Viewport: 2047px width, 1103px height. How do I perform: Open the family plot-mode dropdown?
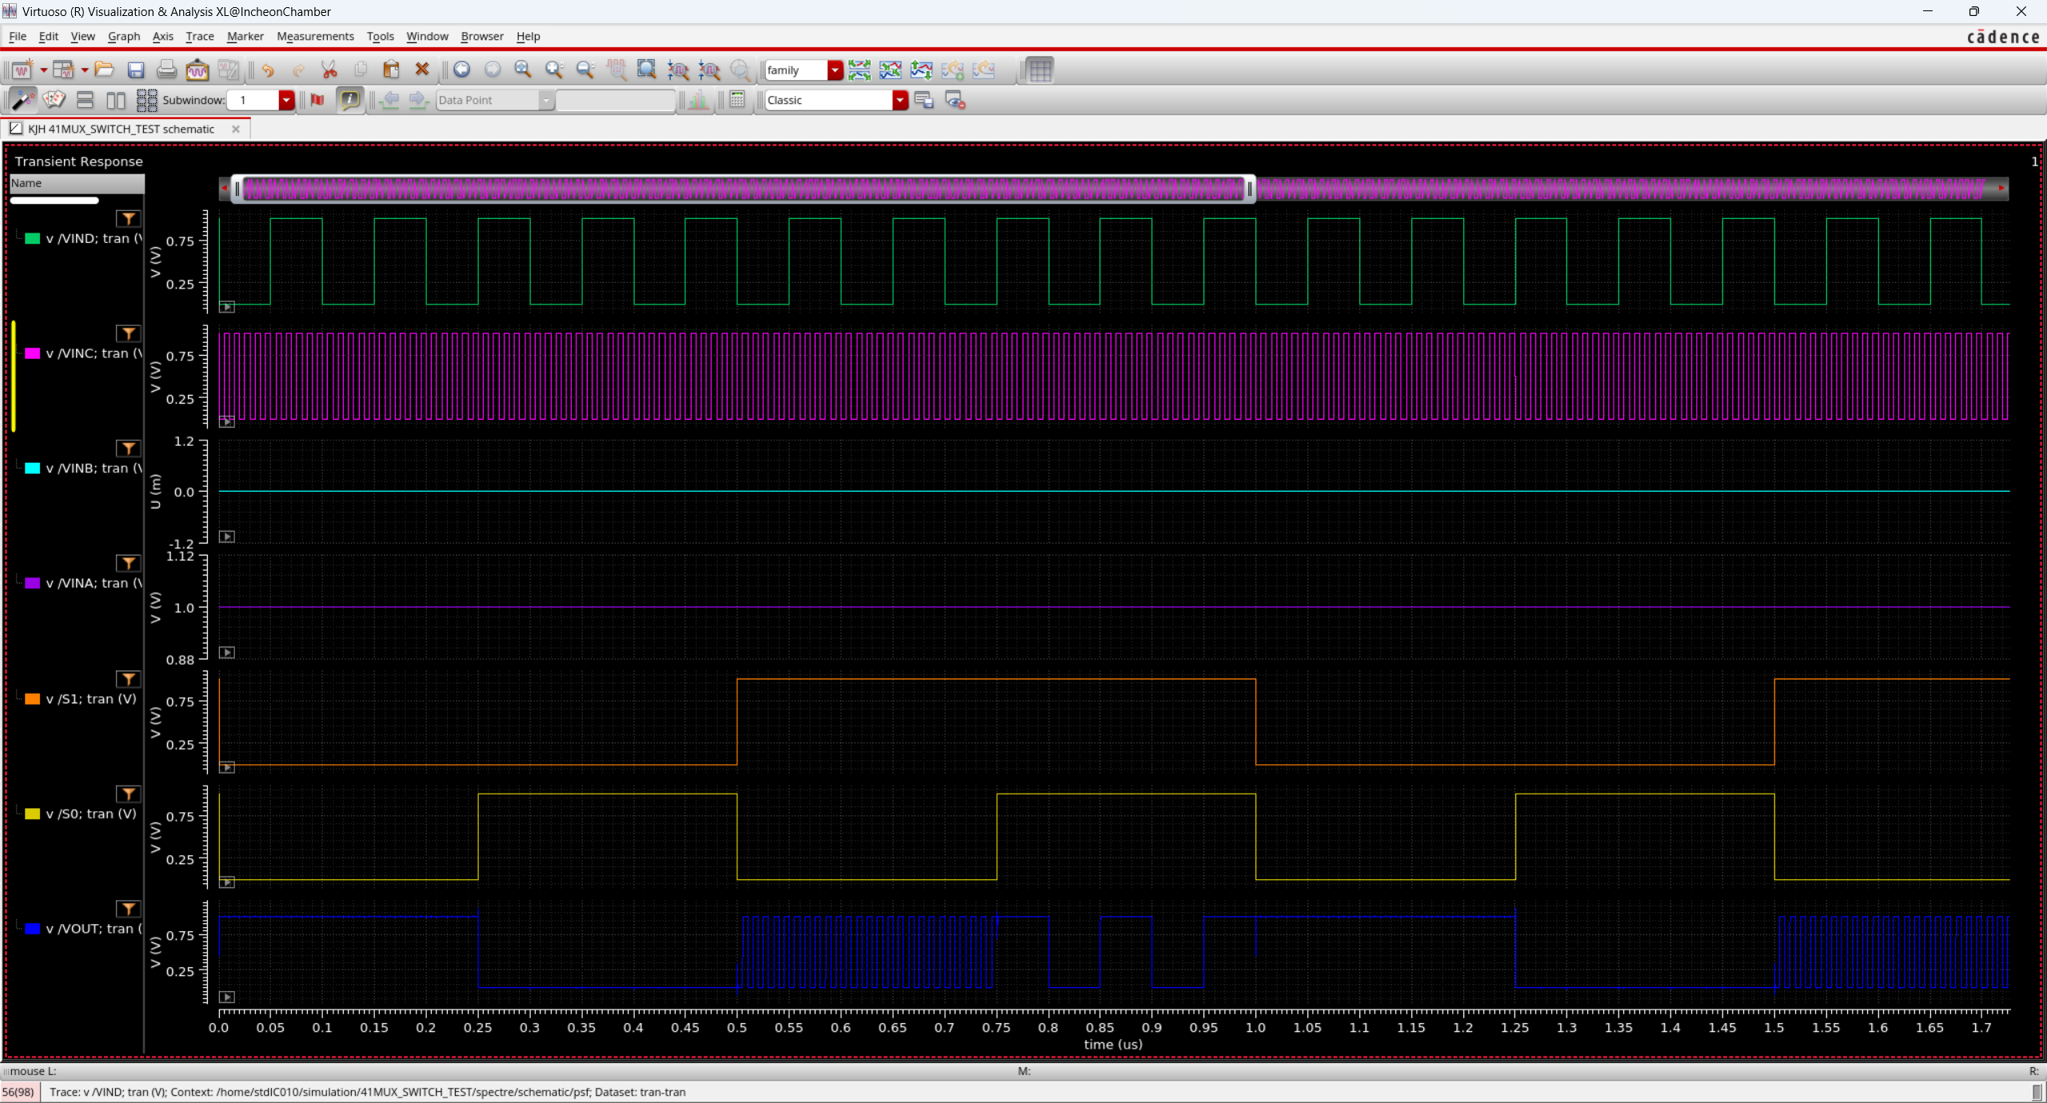(x=835, y=70)
